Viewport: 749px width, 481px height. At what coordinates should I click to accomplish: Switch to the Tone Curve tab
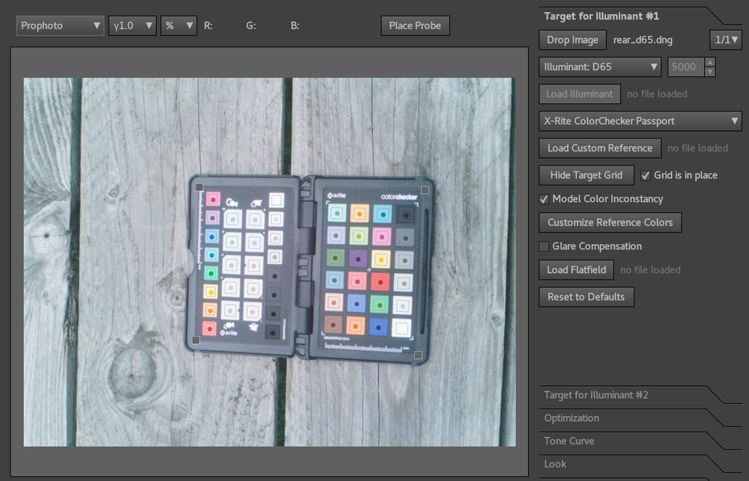pos(569,441)
